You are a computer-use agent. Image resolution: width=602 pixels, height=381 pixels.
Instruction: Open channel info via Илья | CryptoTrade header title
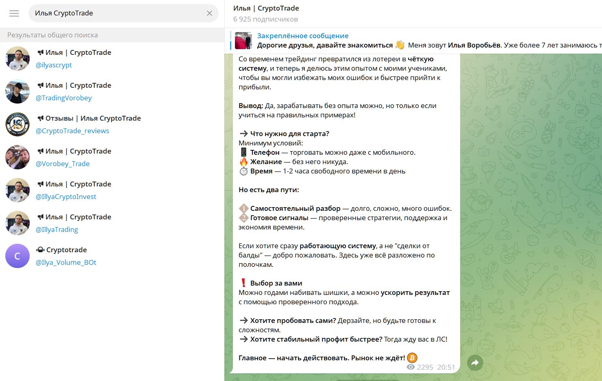pyautogui.click(x=266, y=8)
